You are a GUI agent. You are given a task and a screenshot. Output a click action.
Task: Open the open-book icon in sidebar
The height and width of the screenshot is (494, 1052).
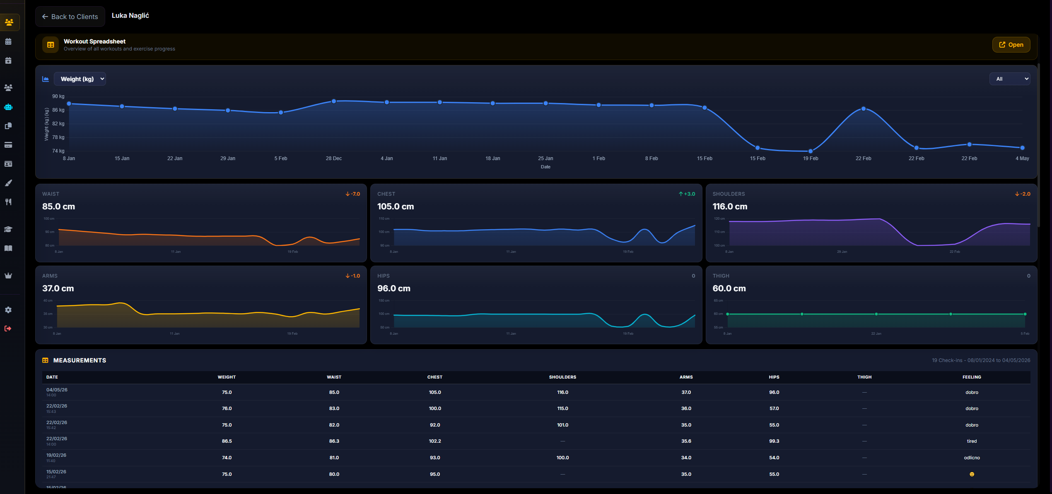click(x=8, y=248)
